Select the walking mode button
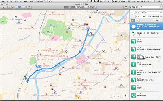 [137, 20]
